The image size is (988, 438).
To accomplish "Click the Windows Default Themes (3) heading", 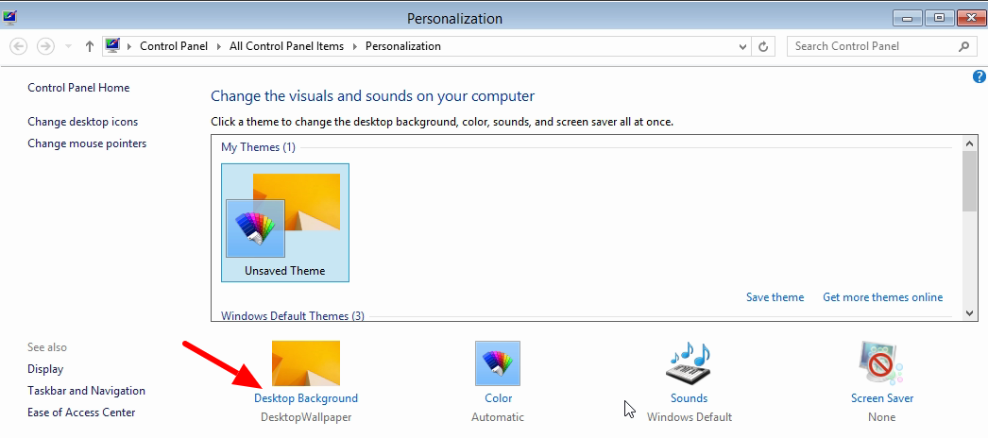I will pos(293,315).
